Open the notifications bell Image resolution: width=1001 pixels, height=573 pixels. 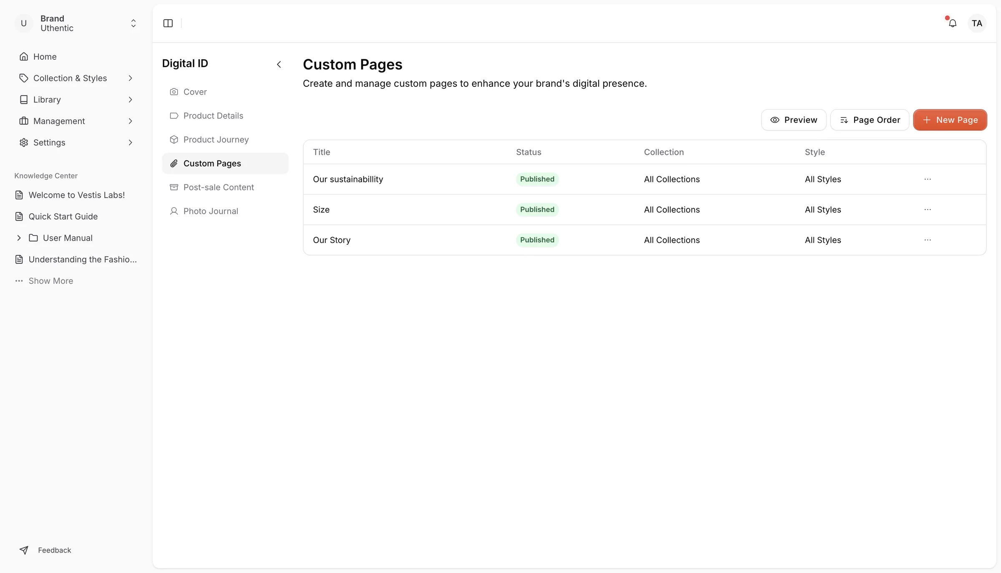pyautogui.click(x=953, y=23)
